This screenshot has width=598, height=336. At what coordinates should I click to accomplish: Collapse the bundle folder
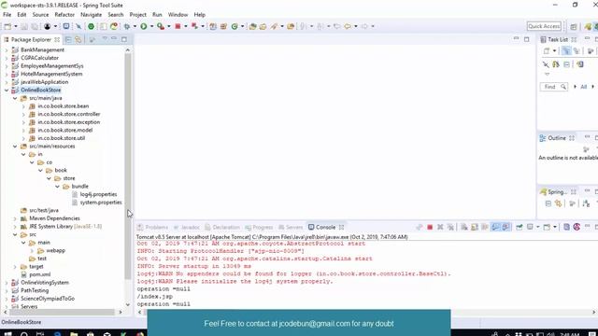57,187
